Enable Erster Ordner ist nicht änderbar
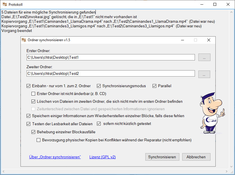 tap(33, 94)
